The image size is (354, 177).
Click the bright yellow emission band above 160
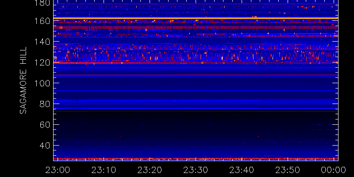tap(196, 18)
